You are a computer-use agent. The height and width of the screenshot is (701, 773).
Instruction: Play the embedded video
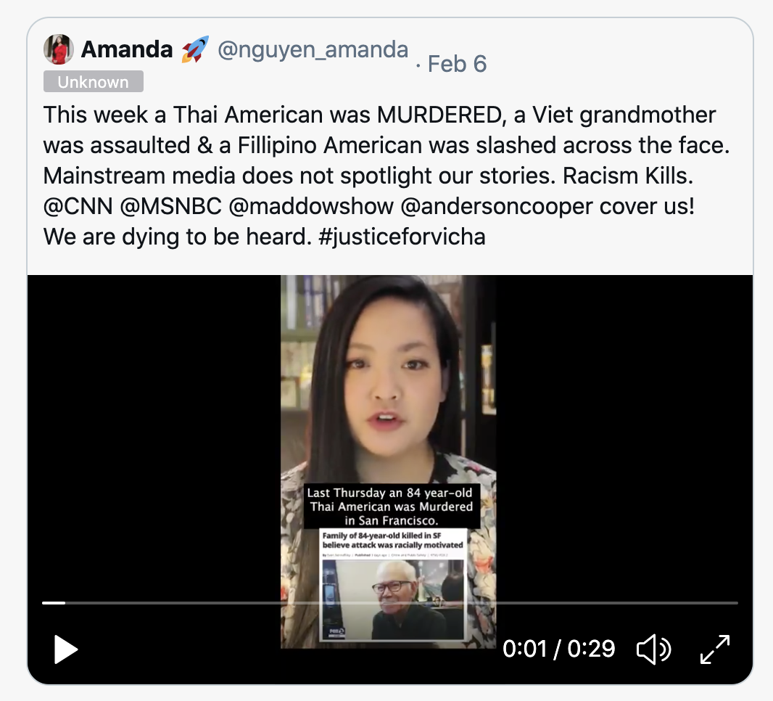pyautogui.click(x=65, y=649)
